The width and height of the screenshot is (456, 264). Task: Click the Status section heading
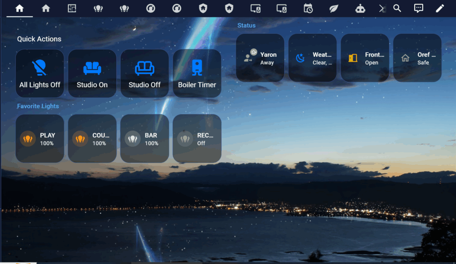tap(246, 25)
